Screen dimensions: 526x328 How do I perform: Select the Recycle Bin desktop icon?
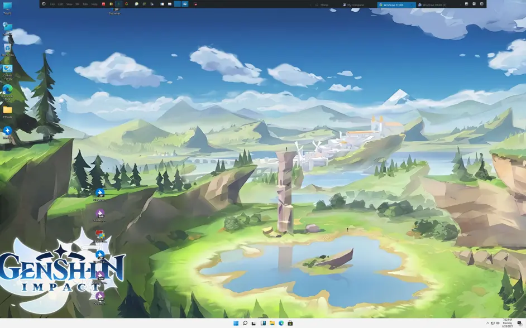(x=7, y=50)
